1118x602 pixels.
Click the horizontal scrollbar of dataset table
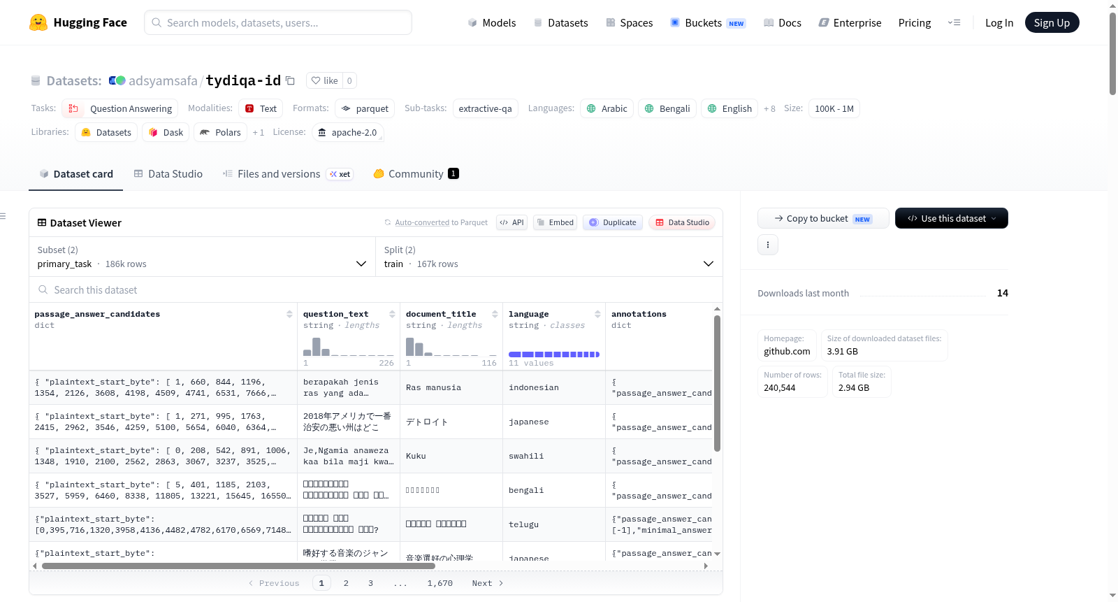pos(238,566)
